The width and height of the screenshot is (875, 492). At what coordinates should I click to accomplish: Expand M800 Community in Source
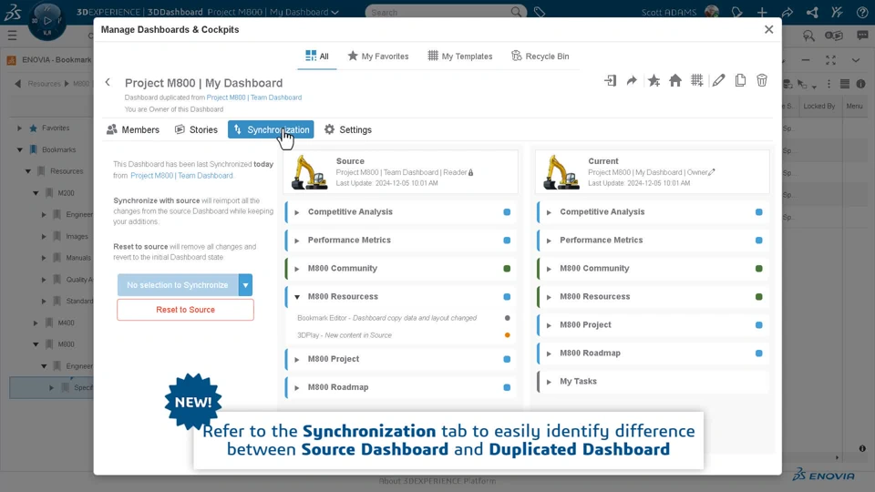(297, 268)
